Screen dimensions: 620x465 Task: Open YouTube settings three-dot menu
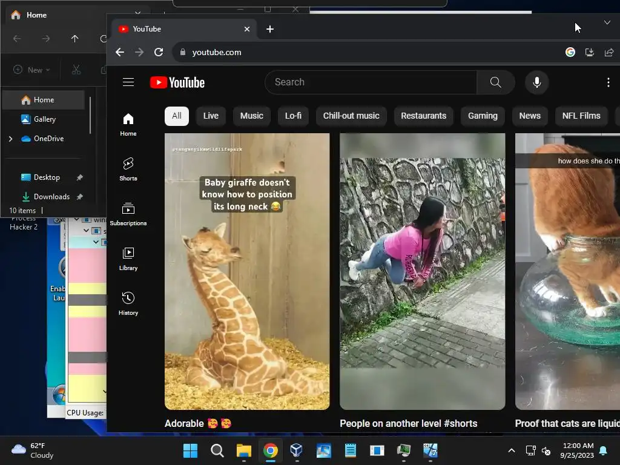pyautogui.click(x=608, y=82)
